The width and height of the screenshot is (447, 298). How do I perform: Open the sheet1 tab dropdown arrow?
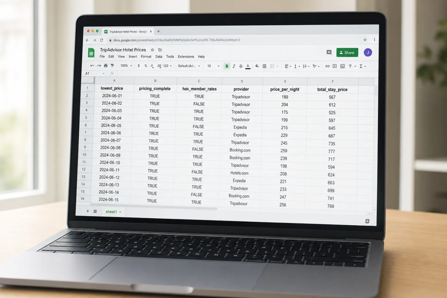[x=120, y=212]
